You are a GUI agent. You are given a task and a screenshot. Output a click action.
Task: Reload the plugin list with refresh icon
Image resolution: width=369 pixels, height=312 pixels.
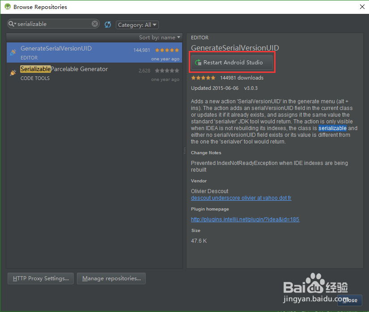coord(108,25)
